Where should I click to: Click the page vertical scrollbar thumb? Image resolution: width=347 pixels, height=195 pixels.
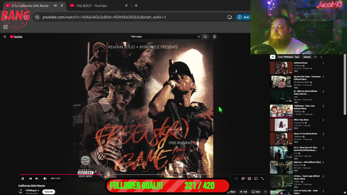click(x=345, y=84)
